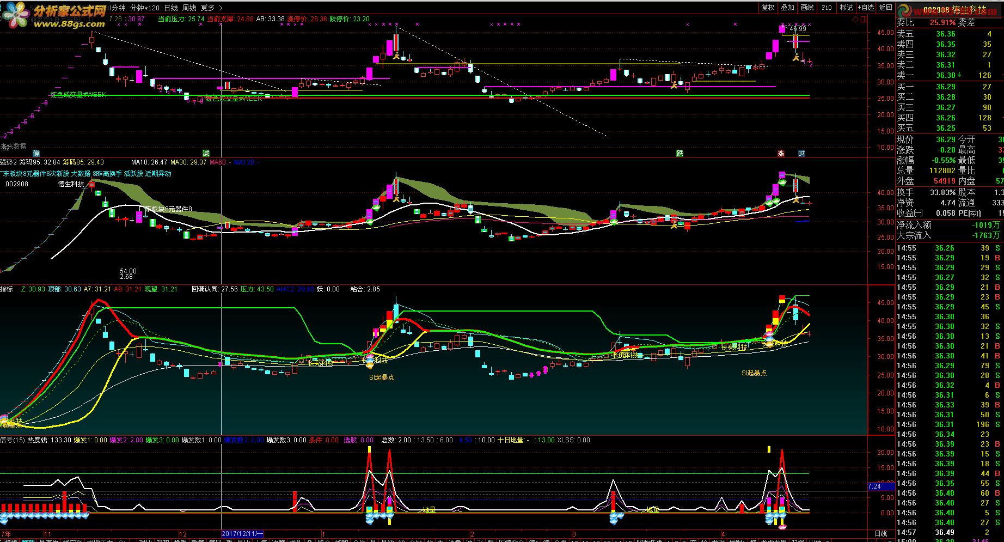The width and height of the screenshot is (1004, 542).
Task: Select the 14:57 36.49 trade tick
Action: (950, 532)
